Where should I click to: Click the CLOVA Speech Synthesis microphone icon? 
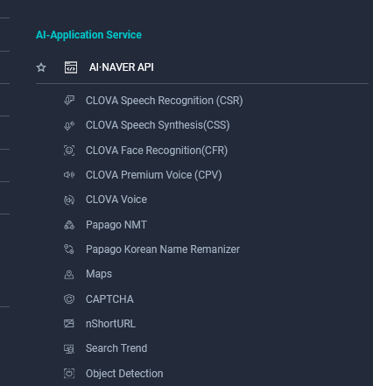[69, 125]
